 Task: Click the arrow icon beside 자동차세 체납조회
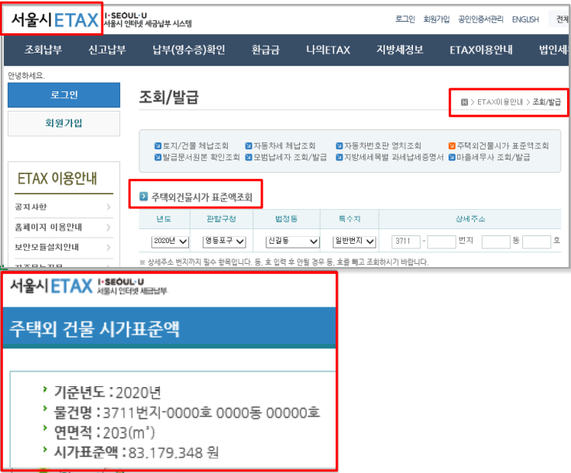click(249, 146)
